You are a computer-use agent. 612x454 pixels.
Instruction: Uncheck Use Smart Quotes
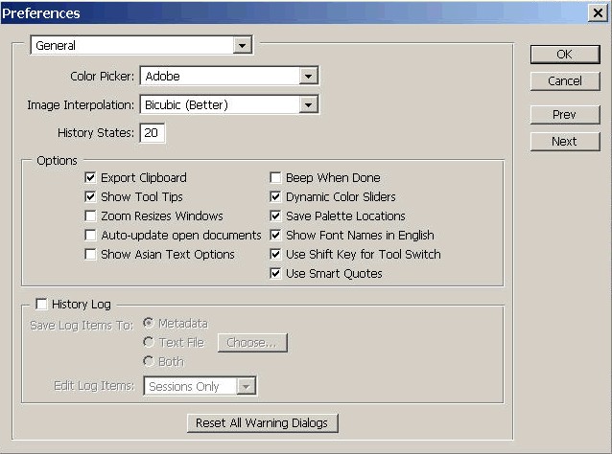point(276,274)
